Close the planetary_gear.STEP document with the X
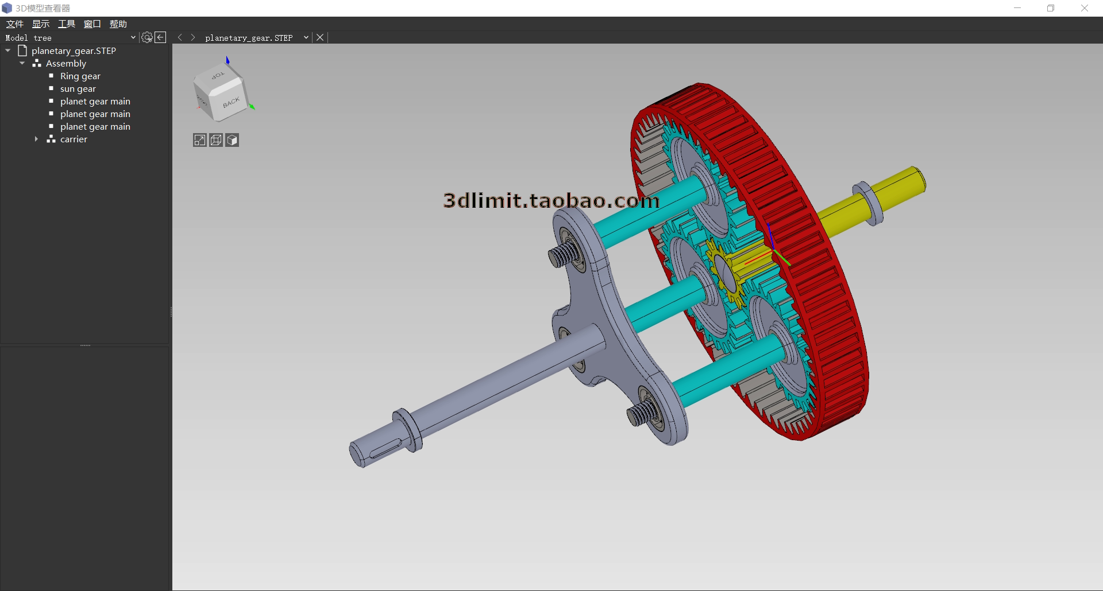The width and height of the screenshot is (1103, 591). (320, 37)
